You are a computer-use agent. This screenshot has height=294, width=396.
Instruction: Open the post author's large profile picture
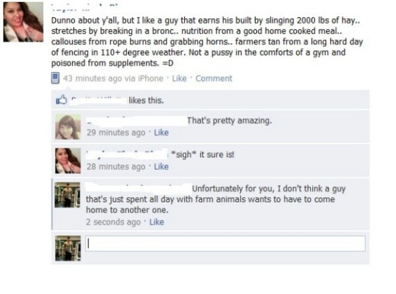pyautogui.click(x=23, y=22)
